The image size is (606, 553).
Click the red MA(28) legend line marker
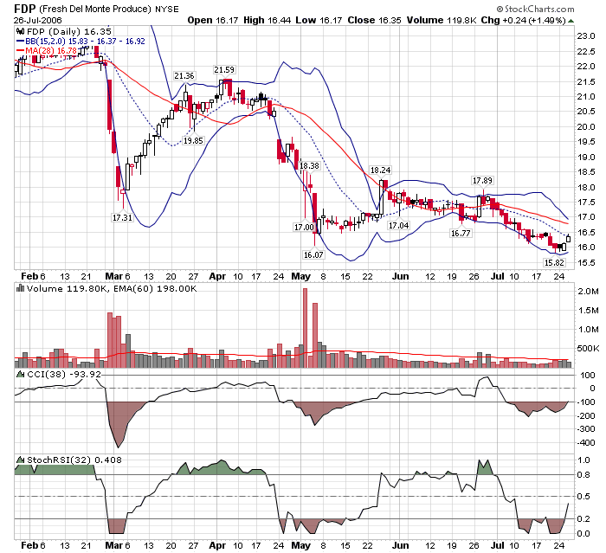[21, 50]
